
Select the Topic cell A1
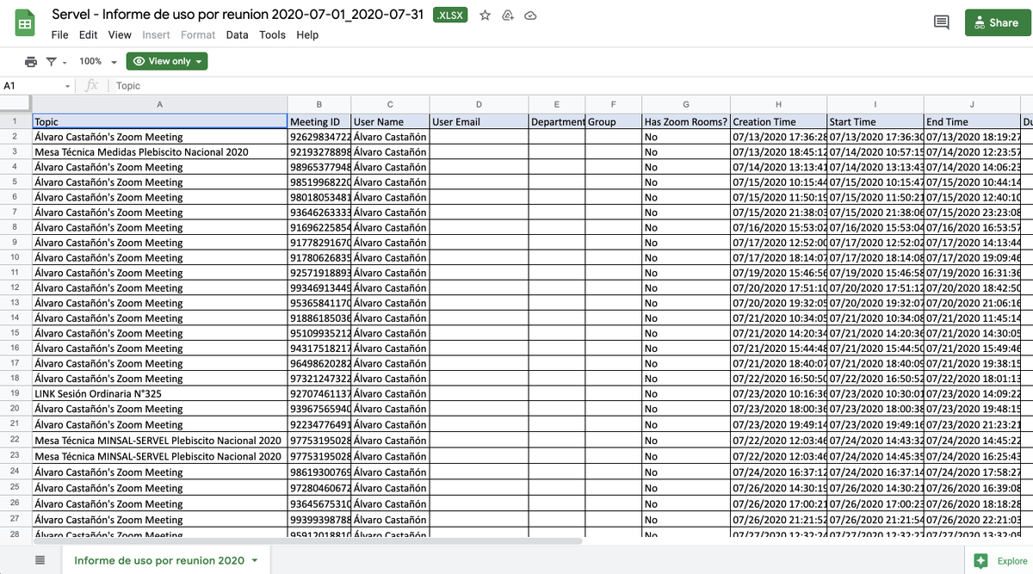159,121
